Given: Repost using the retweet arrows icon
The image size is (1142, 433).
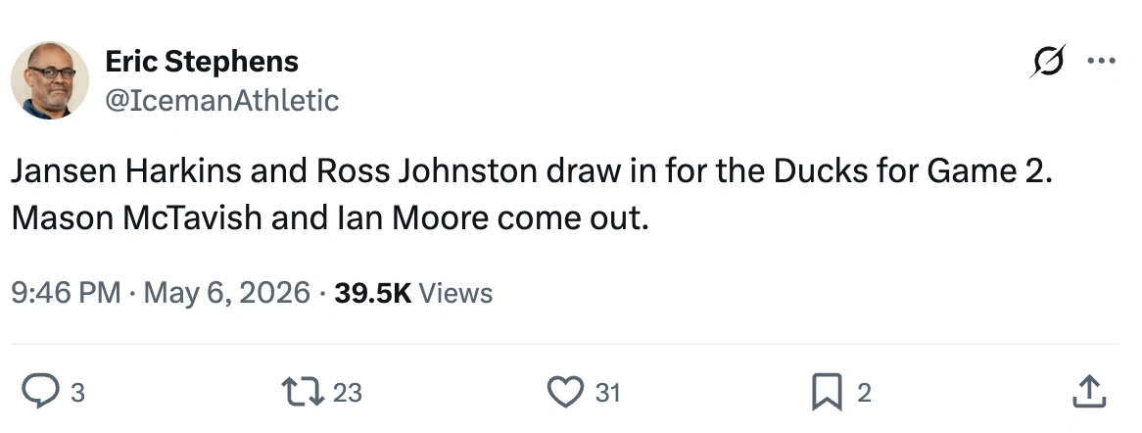Looking at the screenshot, I should 303,392.
